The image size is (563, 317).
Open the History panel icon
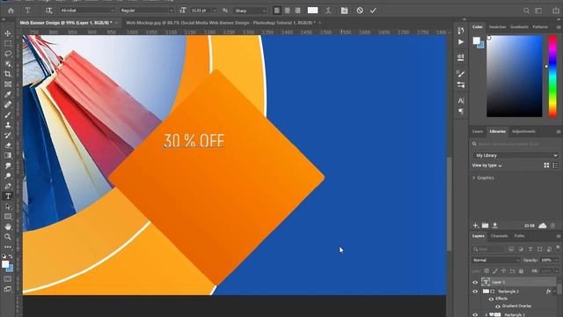(461, 31)
